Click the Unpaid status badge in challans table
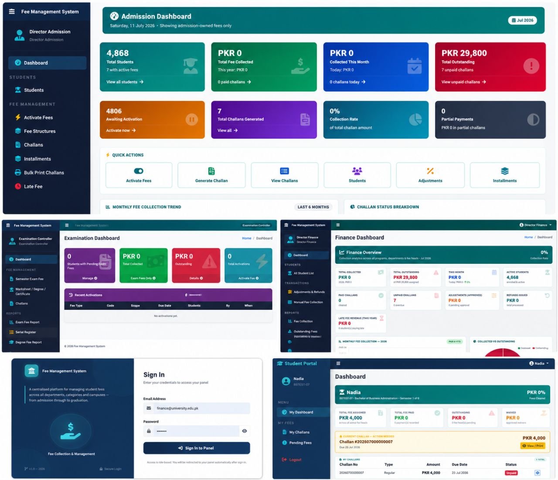 [x=511, y=473]
